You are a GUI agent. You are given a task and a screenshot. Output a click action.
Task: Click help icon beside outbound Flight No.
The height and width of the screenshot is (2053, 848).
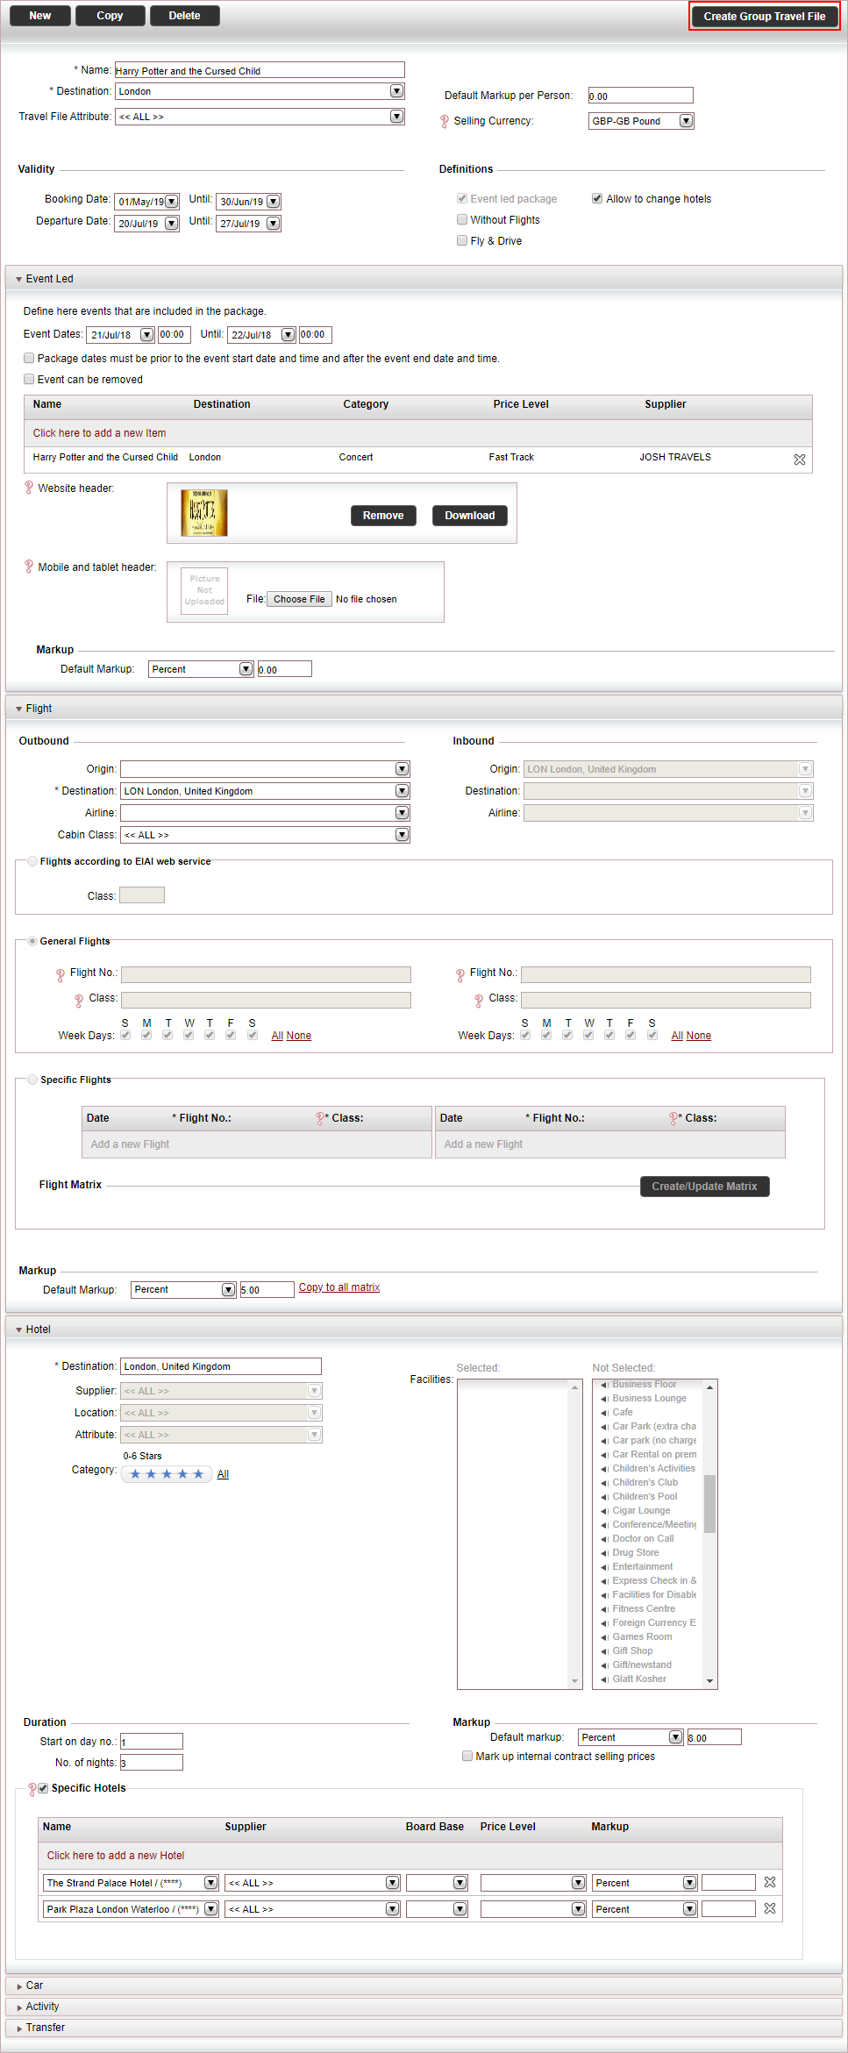coord(61,974)
